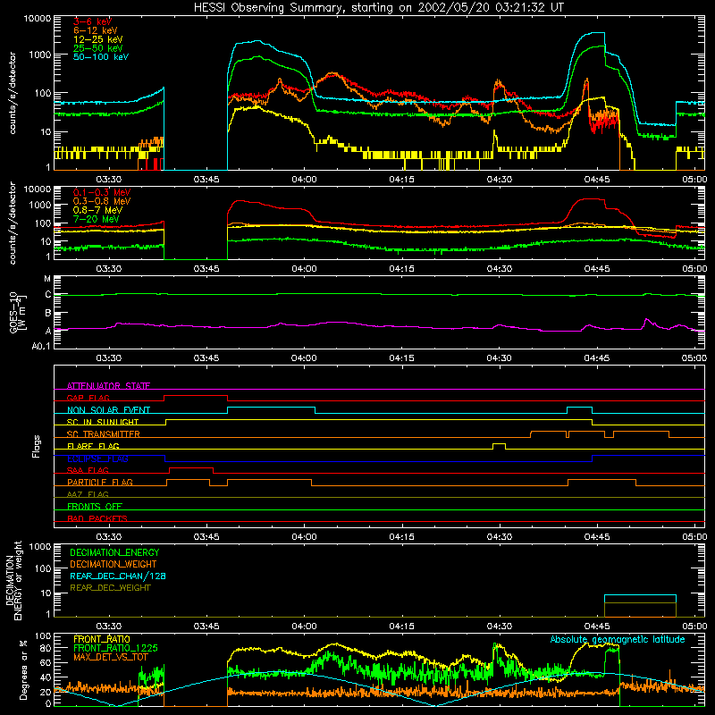Viewport: 715px width, 715px height.
Task: Select the BAD_PACKETS flag label
Action: coord(97,518)
